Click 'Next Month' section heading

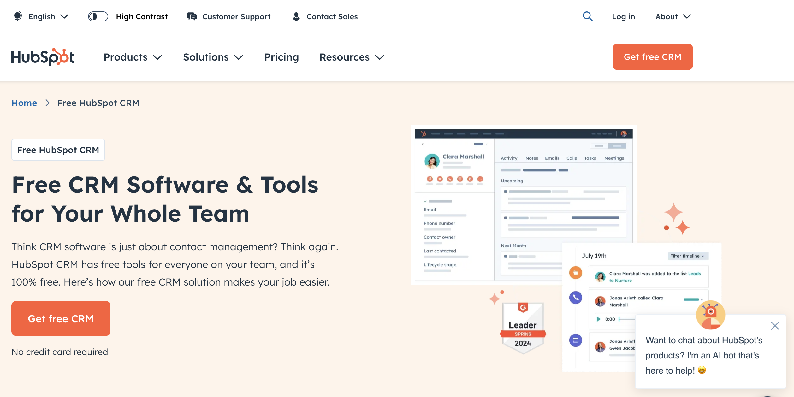[513, 246]
